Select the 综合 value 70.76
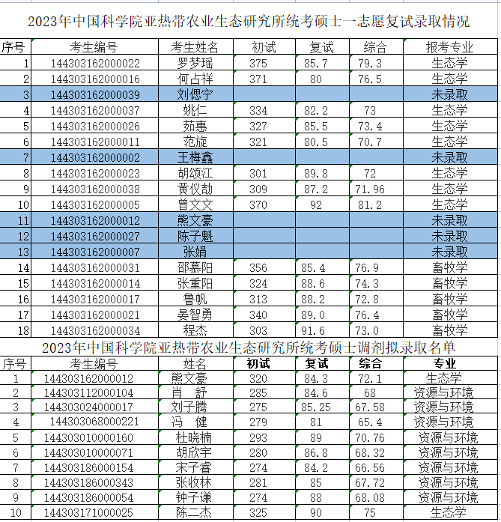This screenshot has width=501, height=522. 370,438
